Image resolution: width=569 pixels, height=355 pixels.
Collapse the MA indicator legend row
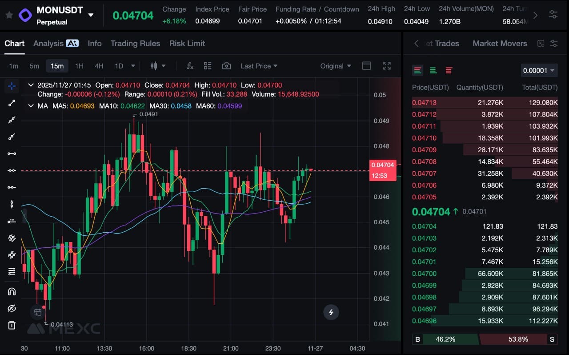(x=31, y=106)
